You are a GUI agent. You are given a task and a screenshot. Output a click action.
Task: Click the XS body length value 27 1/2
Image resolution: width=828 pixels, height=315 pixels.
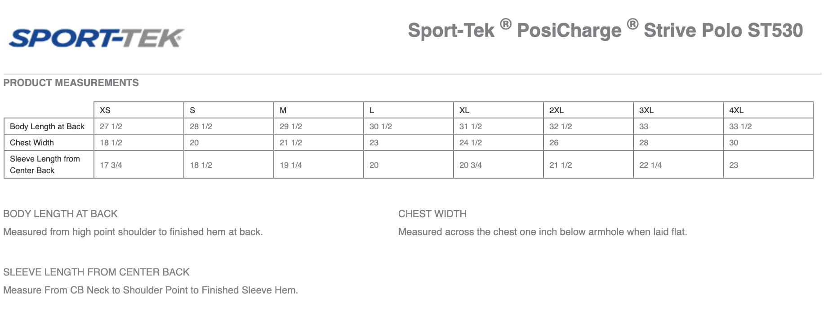click(x=111, y=127)
